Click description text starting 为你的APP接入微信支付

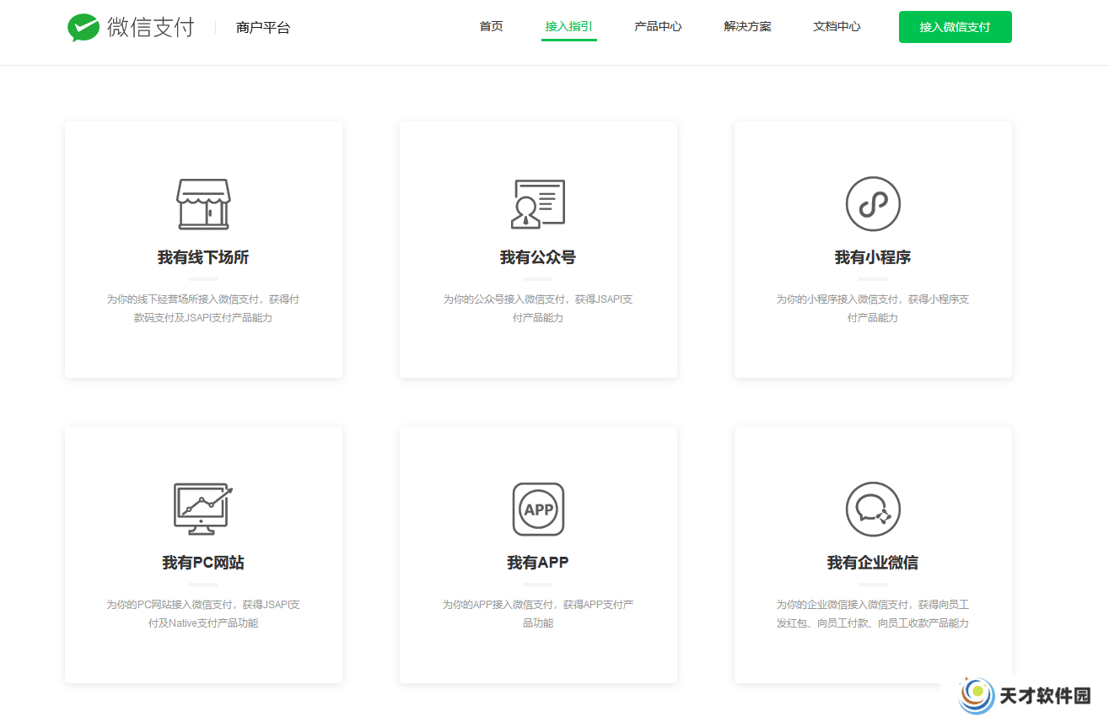coord(538,614)
